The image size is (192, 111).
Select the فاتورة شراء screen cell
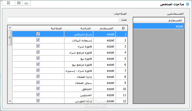click(x=79, y=46)
